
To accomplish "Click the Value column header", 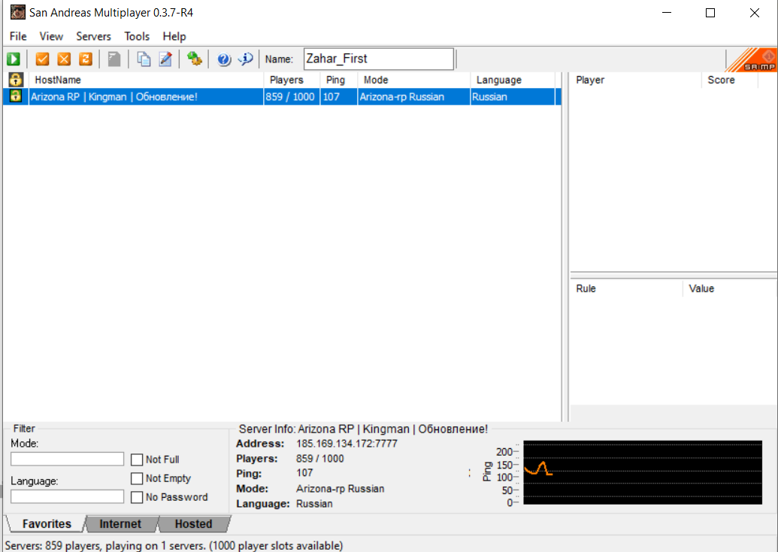I will point(731,289).
